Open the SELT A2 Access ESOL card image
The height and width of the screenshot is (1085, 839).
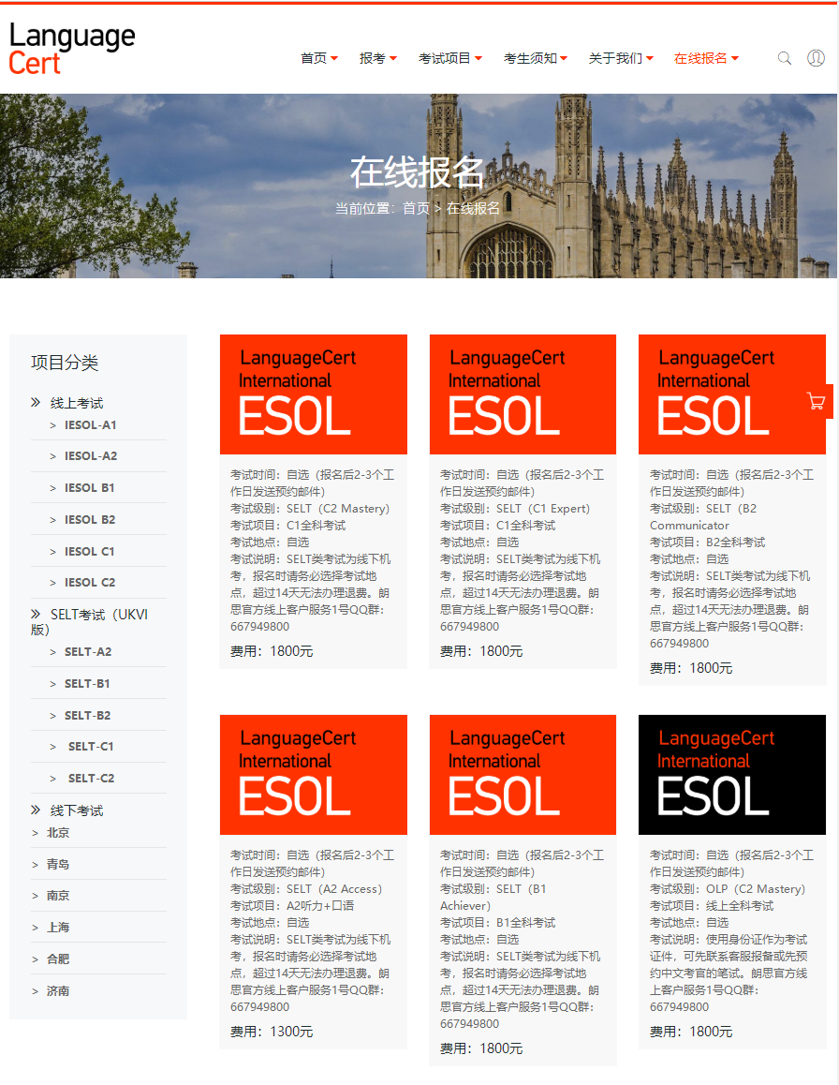(314, 775)
